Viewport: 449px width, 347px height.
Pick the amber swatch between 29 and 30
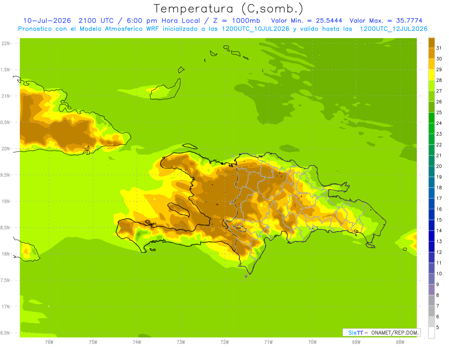coord(431,64)
